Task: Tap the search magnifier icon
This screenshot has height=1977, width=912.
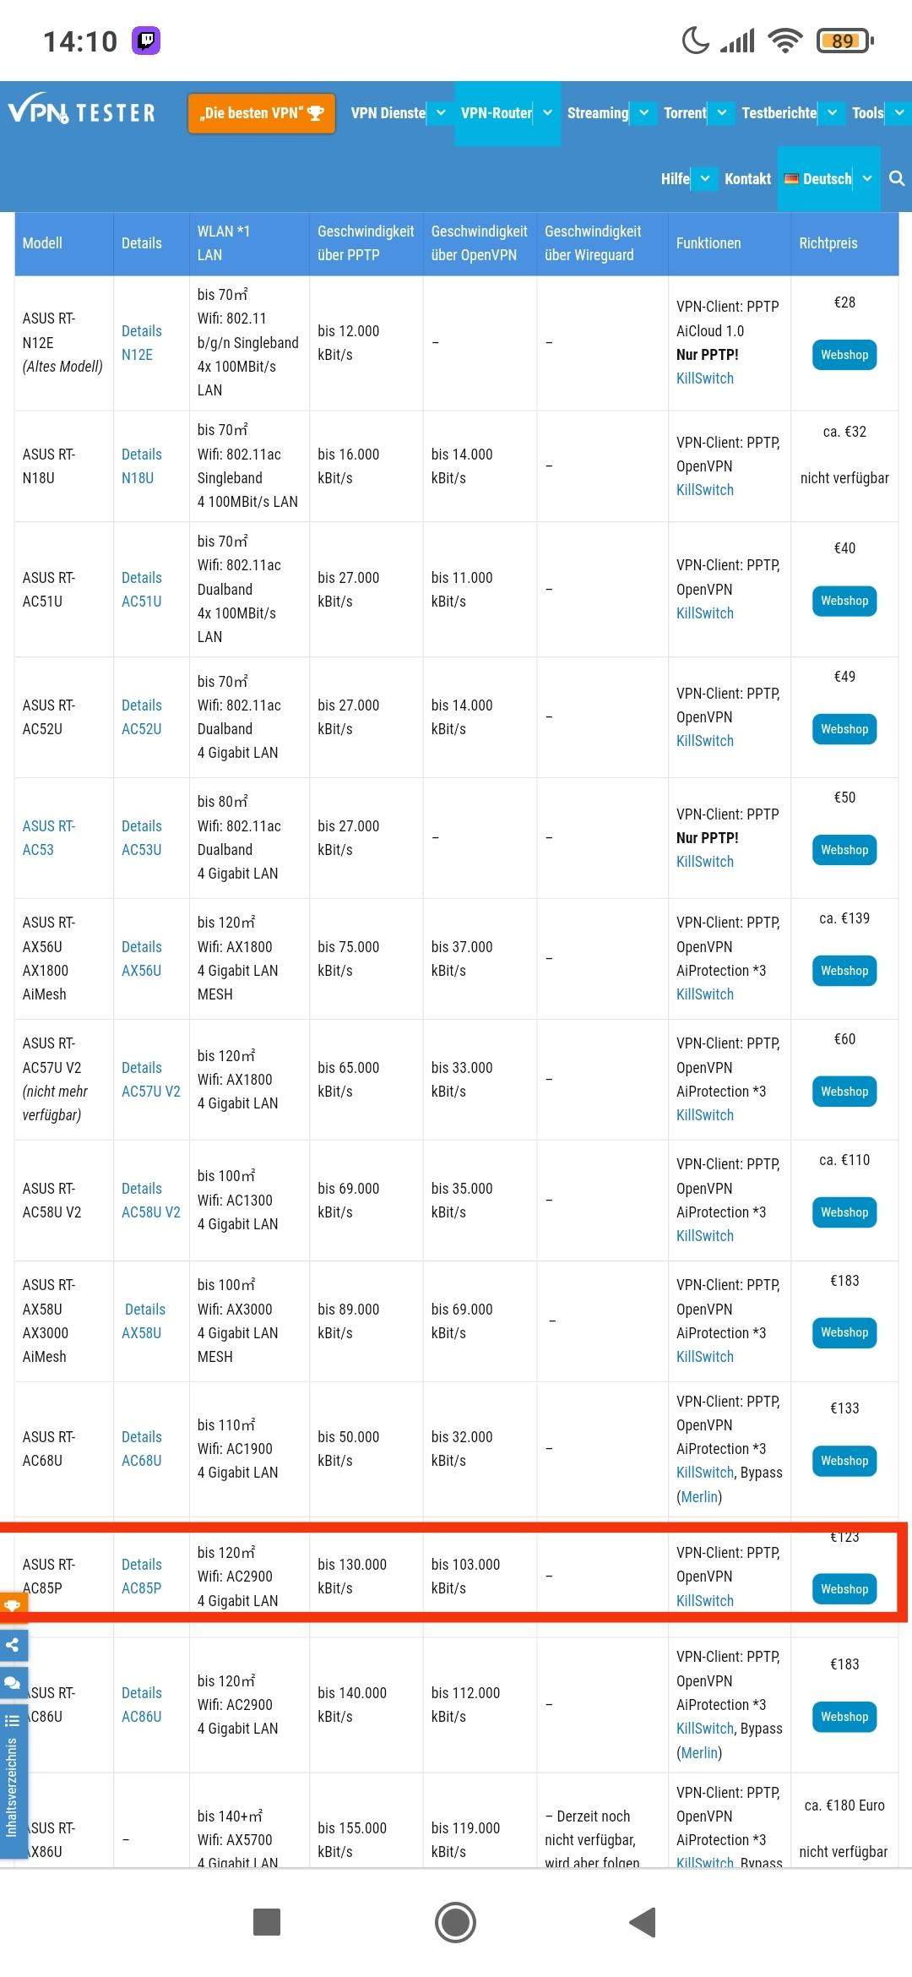Action: pyautogui.click(x=897, y=178)
